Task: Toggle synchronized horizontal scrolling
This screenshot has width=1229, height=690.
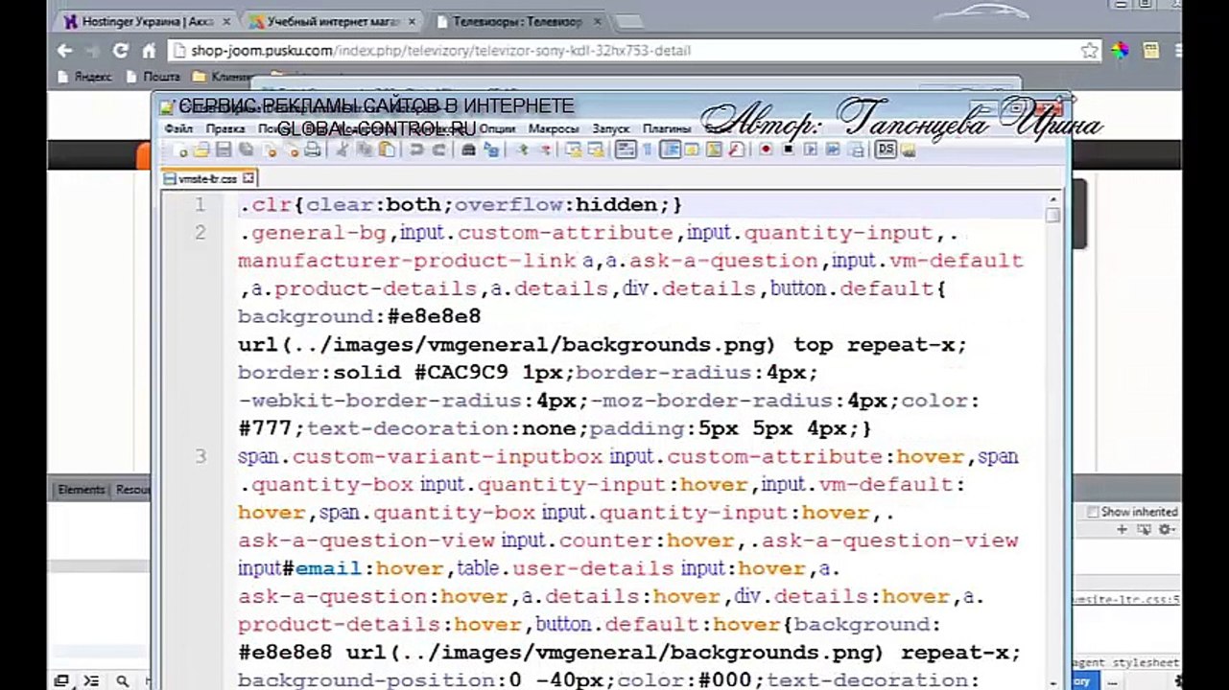Action: tap(596, 149)
